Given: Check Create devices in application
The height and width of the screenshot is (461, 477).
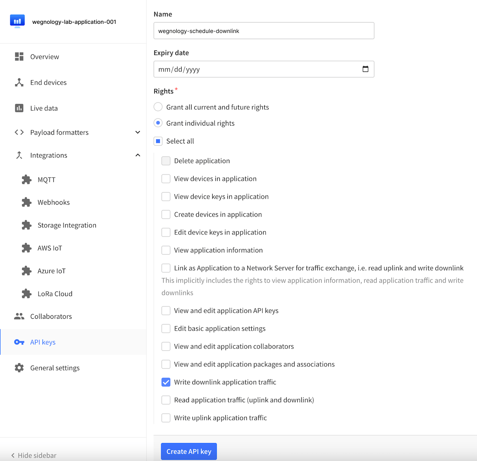Looking at the screenshot, I should [166, 214].
